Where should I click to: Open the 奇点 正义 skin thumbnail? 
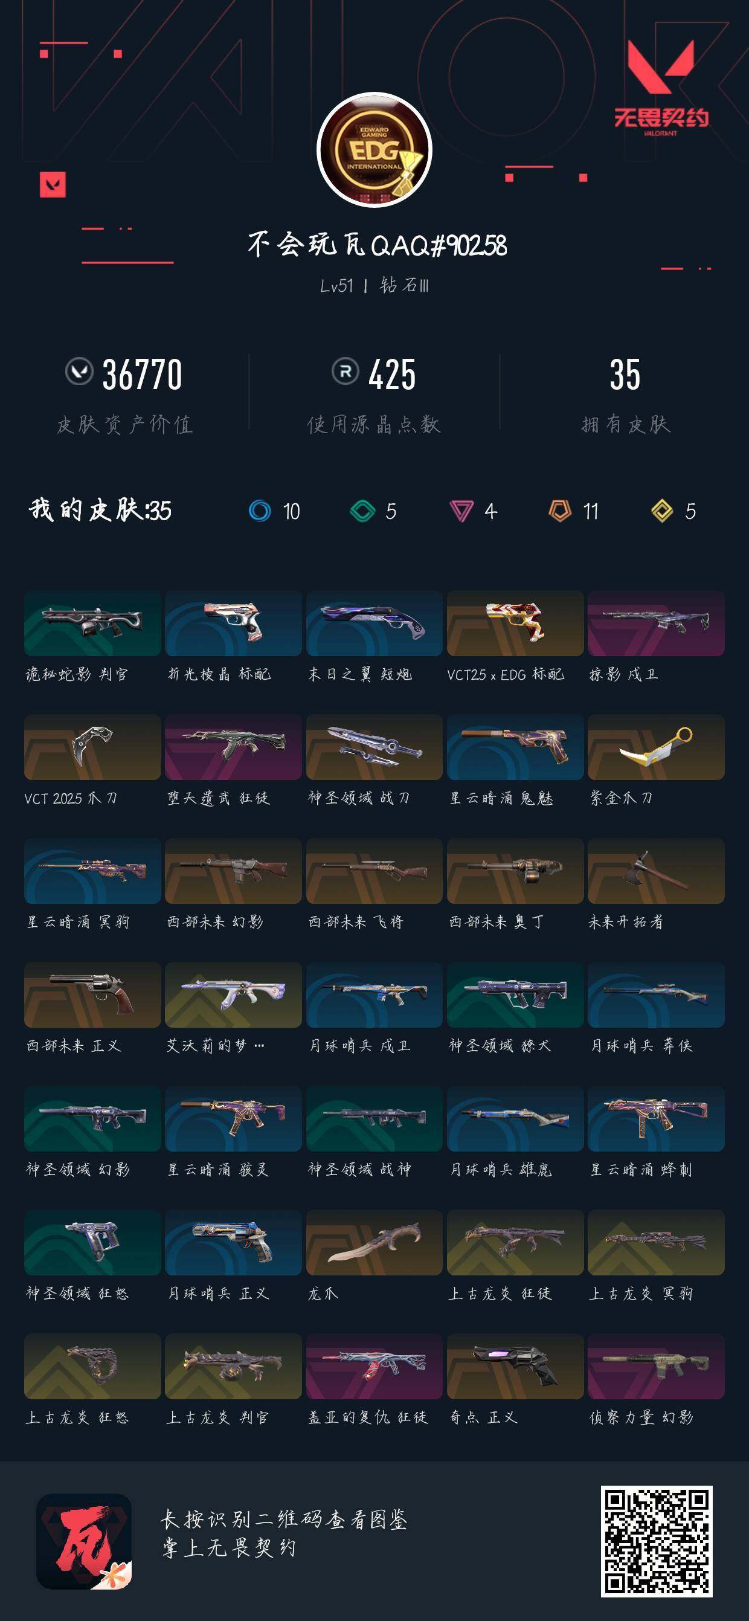click(515, 1366)
